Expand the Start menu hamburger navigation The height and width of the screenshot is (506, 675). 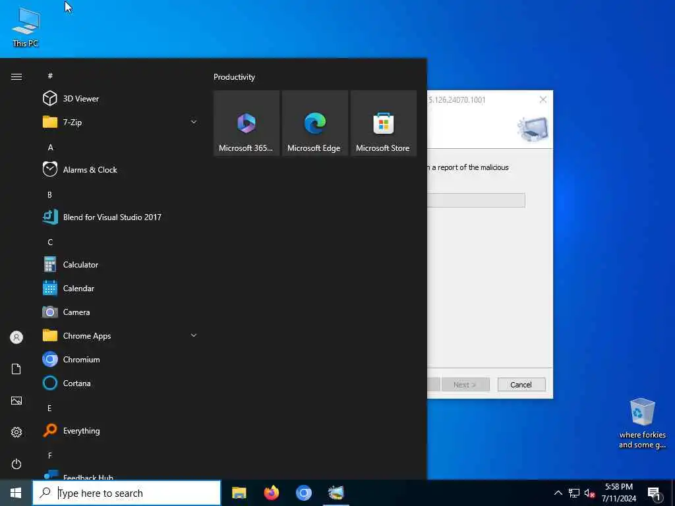[16, 76]
